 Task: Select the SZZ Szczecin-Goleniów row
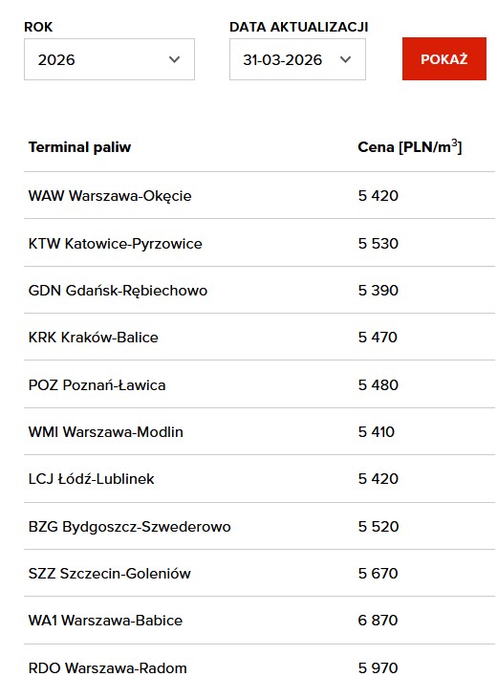coord(259,573)
